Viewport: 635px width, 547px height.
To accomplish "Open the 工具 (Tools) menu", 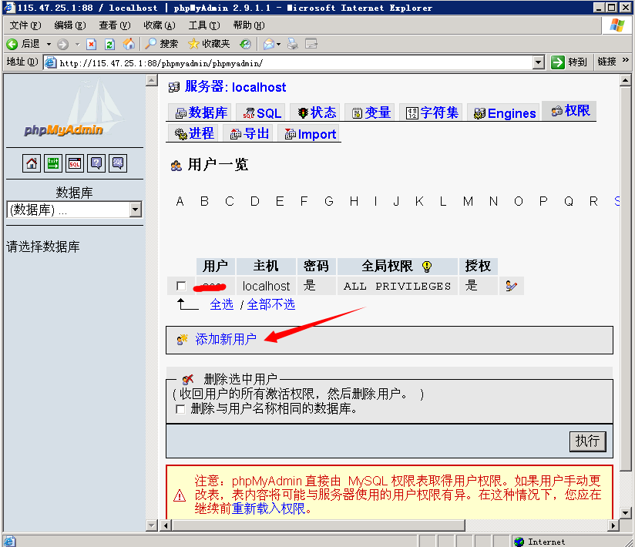I will coord(204,25).
